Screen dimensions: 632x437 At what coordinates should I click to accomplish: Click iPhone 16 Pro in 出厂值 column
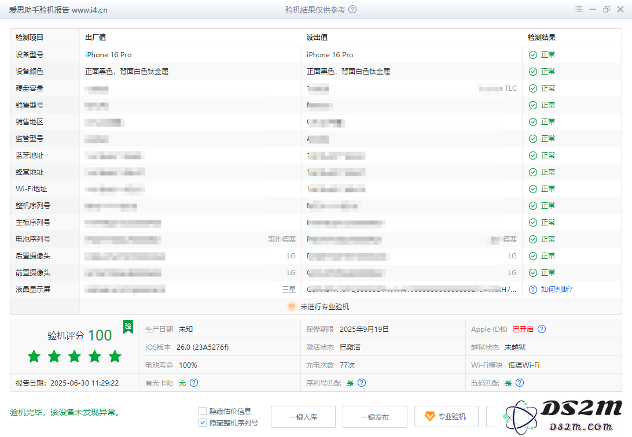point(108,55)
